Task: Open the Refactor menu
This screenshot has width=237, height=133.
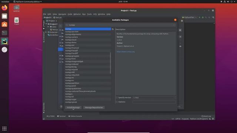Action: click(x=77, y=14)
